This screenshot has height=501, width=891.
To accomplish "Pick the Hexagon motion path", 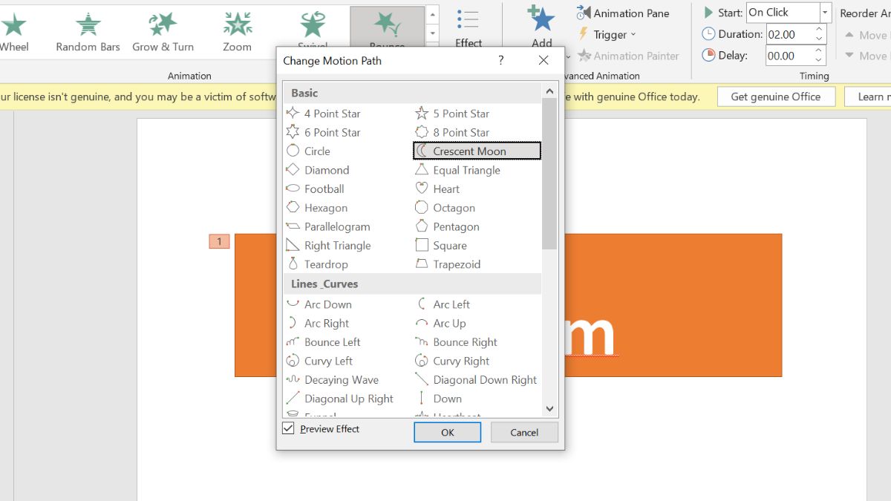I will (316, 208).
